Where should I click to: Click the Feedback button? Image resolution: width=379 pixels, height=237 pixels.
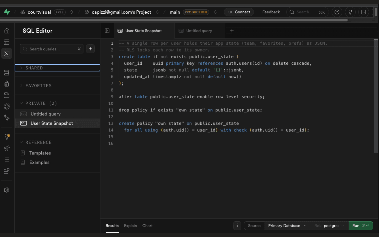coord(271,12)
